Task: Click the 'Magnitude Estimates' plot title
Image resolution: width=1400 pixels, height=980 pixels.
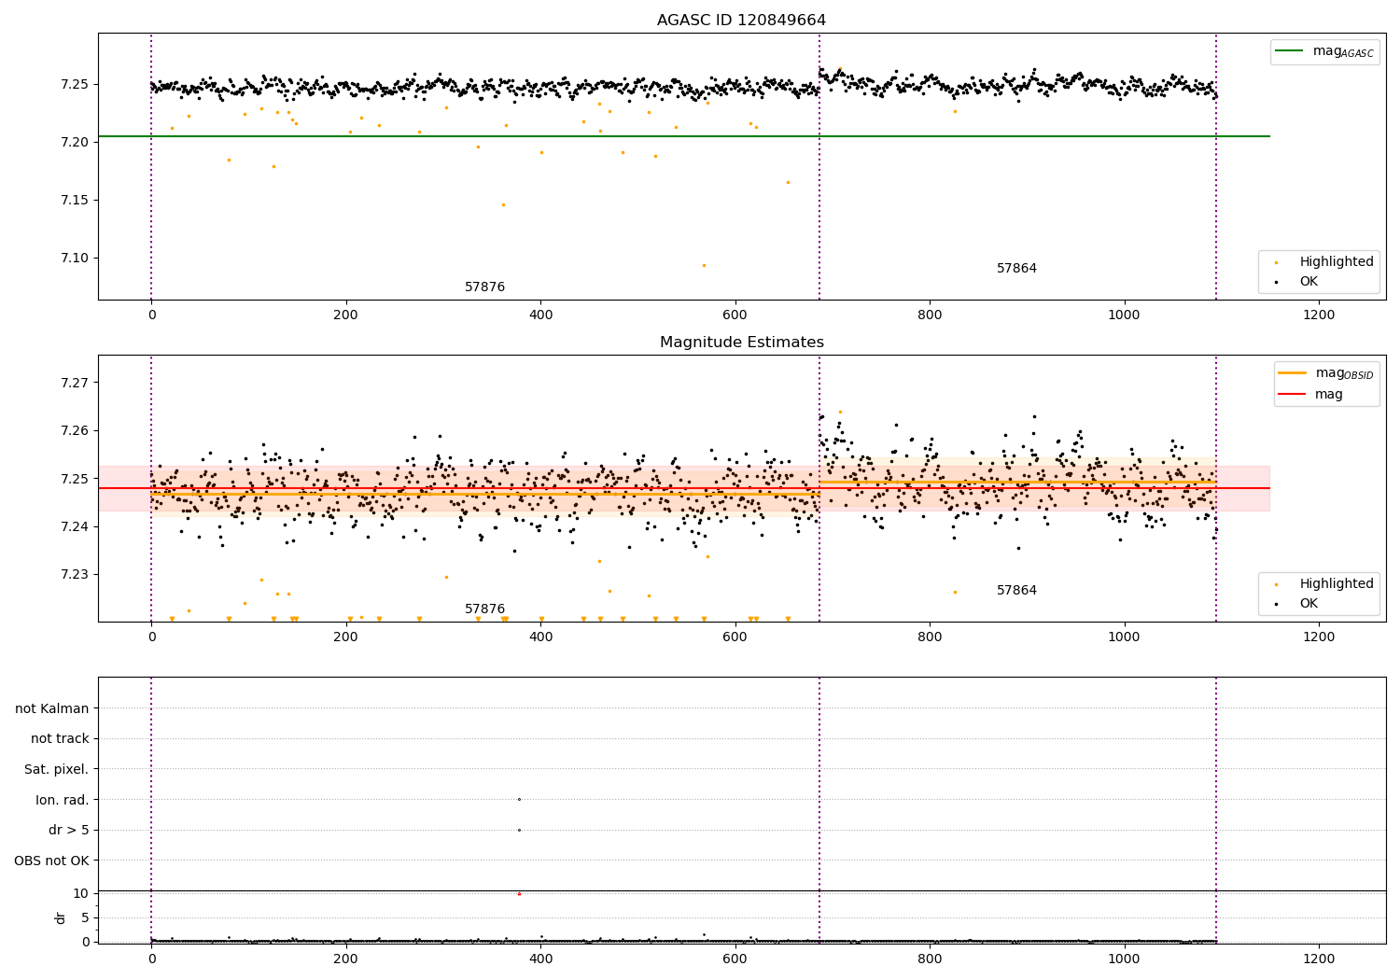Action: (741, 342)
